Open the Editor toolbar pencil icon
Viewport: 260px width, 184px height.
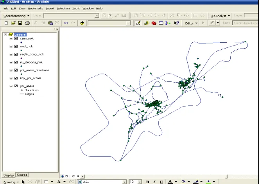pyautogui.click(x=138, y=23)
